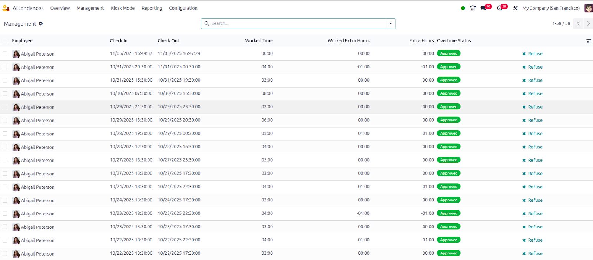Click into the search input field
The width and height of the screenshot is (593, 260).
click(296, 23)
